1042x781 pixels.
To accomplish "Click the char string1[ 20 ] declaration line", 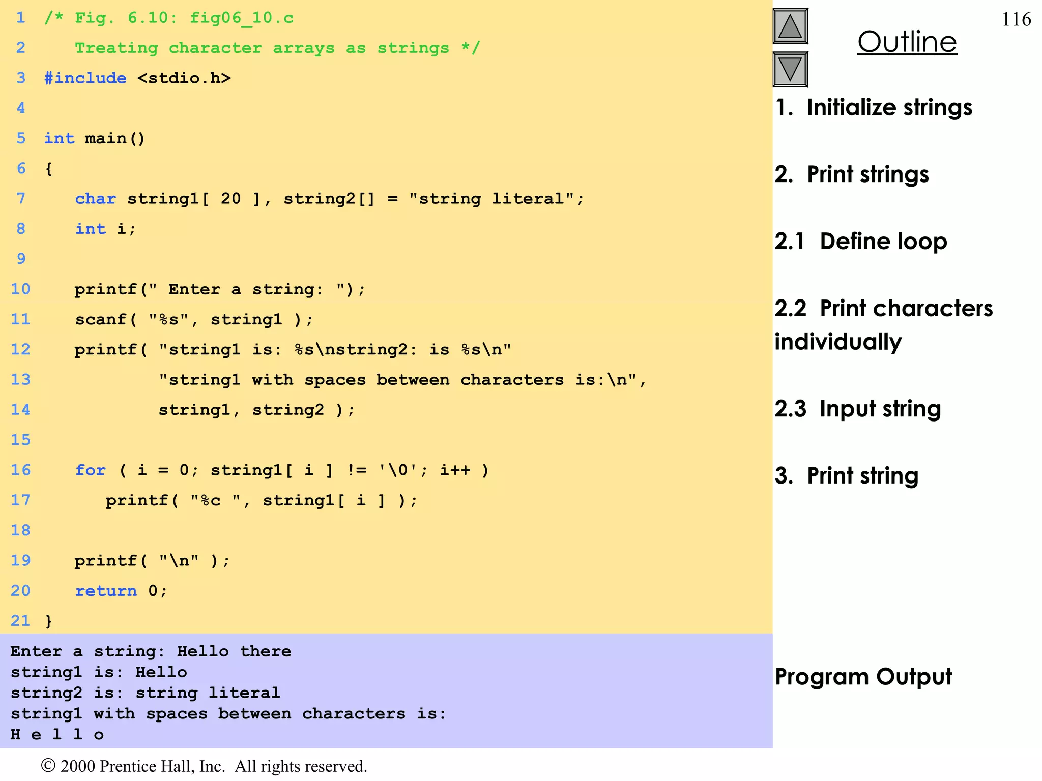I will click(x=330, y=199).
